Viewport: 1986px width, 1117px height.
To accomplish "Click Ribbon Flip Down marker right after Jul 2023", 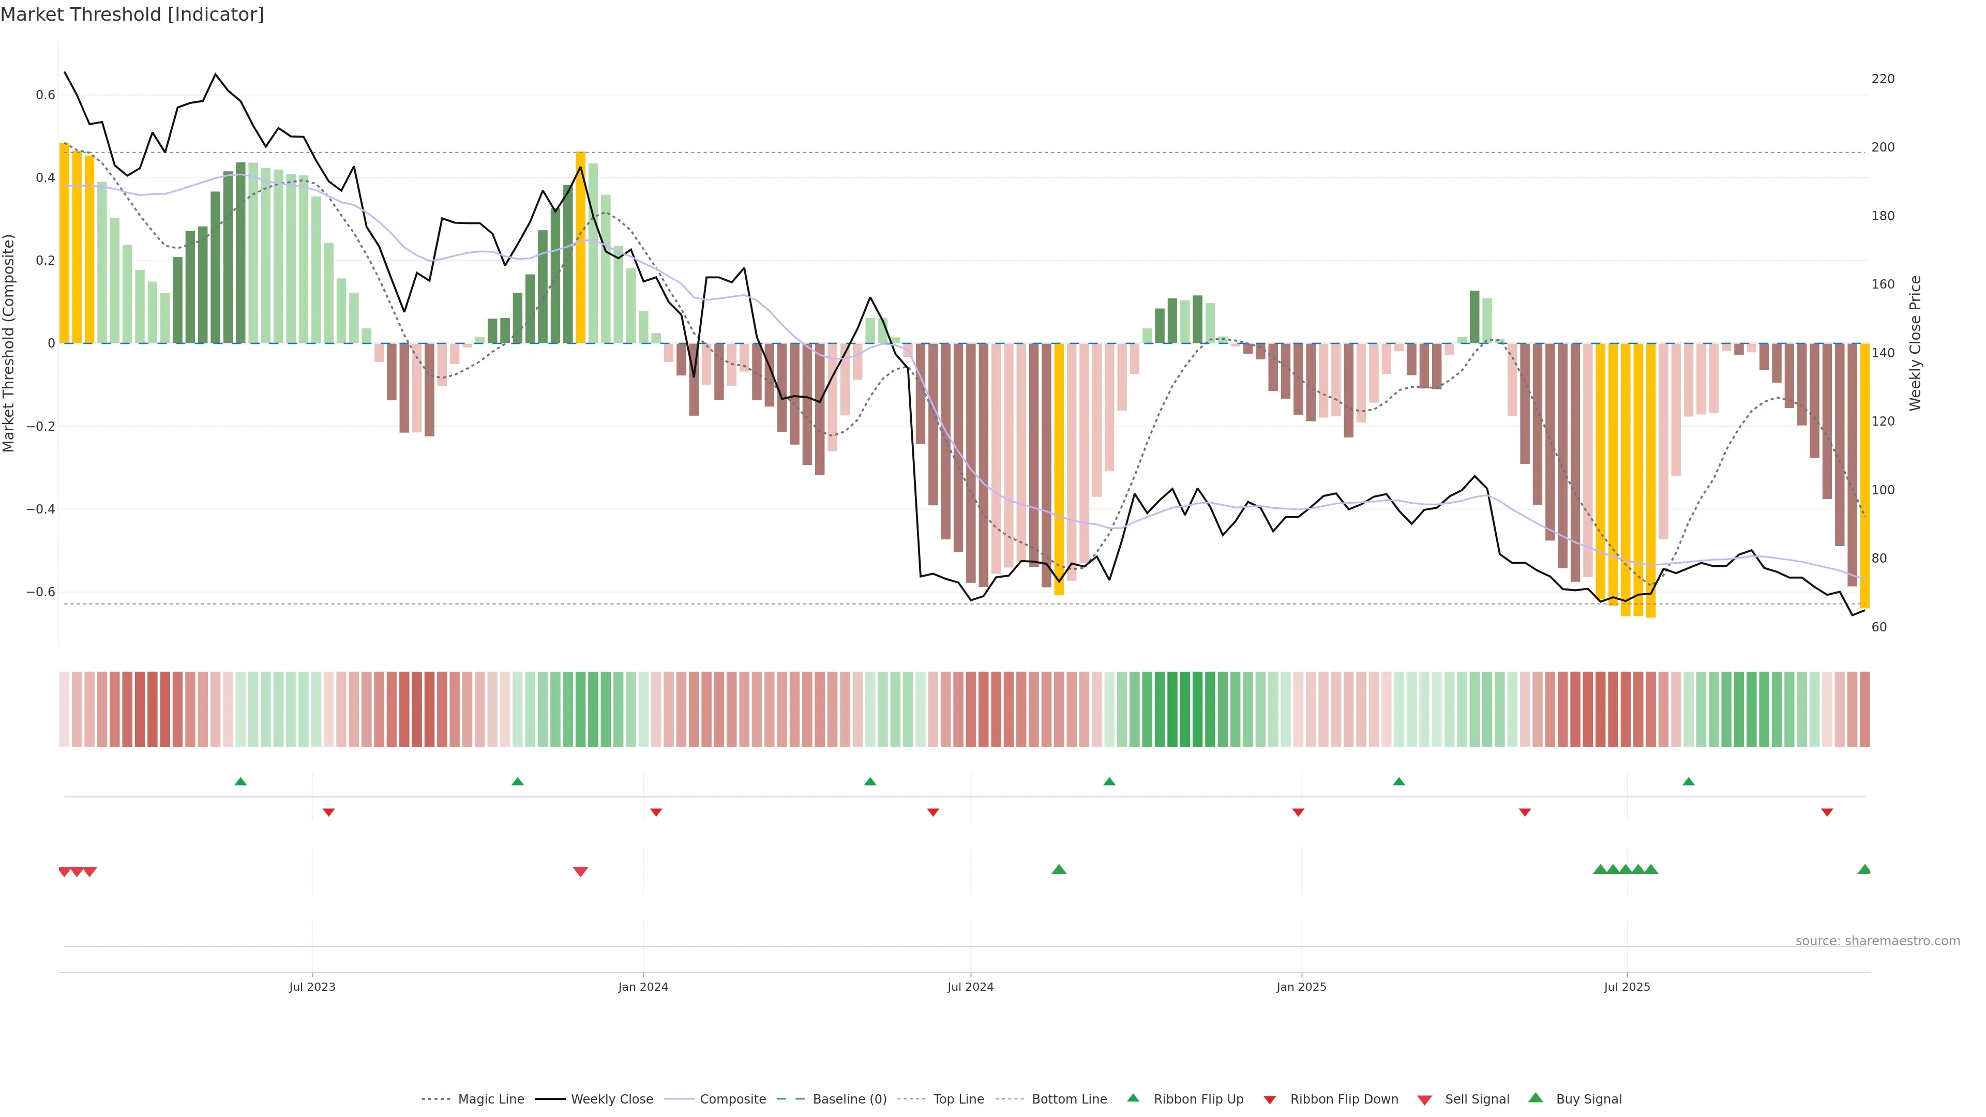I will click(328, 812).
